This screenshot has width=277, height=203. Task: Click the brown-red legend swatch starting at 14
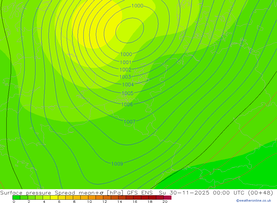click(x=122, y=197)
